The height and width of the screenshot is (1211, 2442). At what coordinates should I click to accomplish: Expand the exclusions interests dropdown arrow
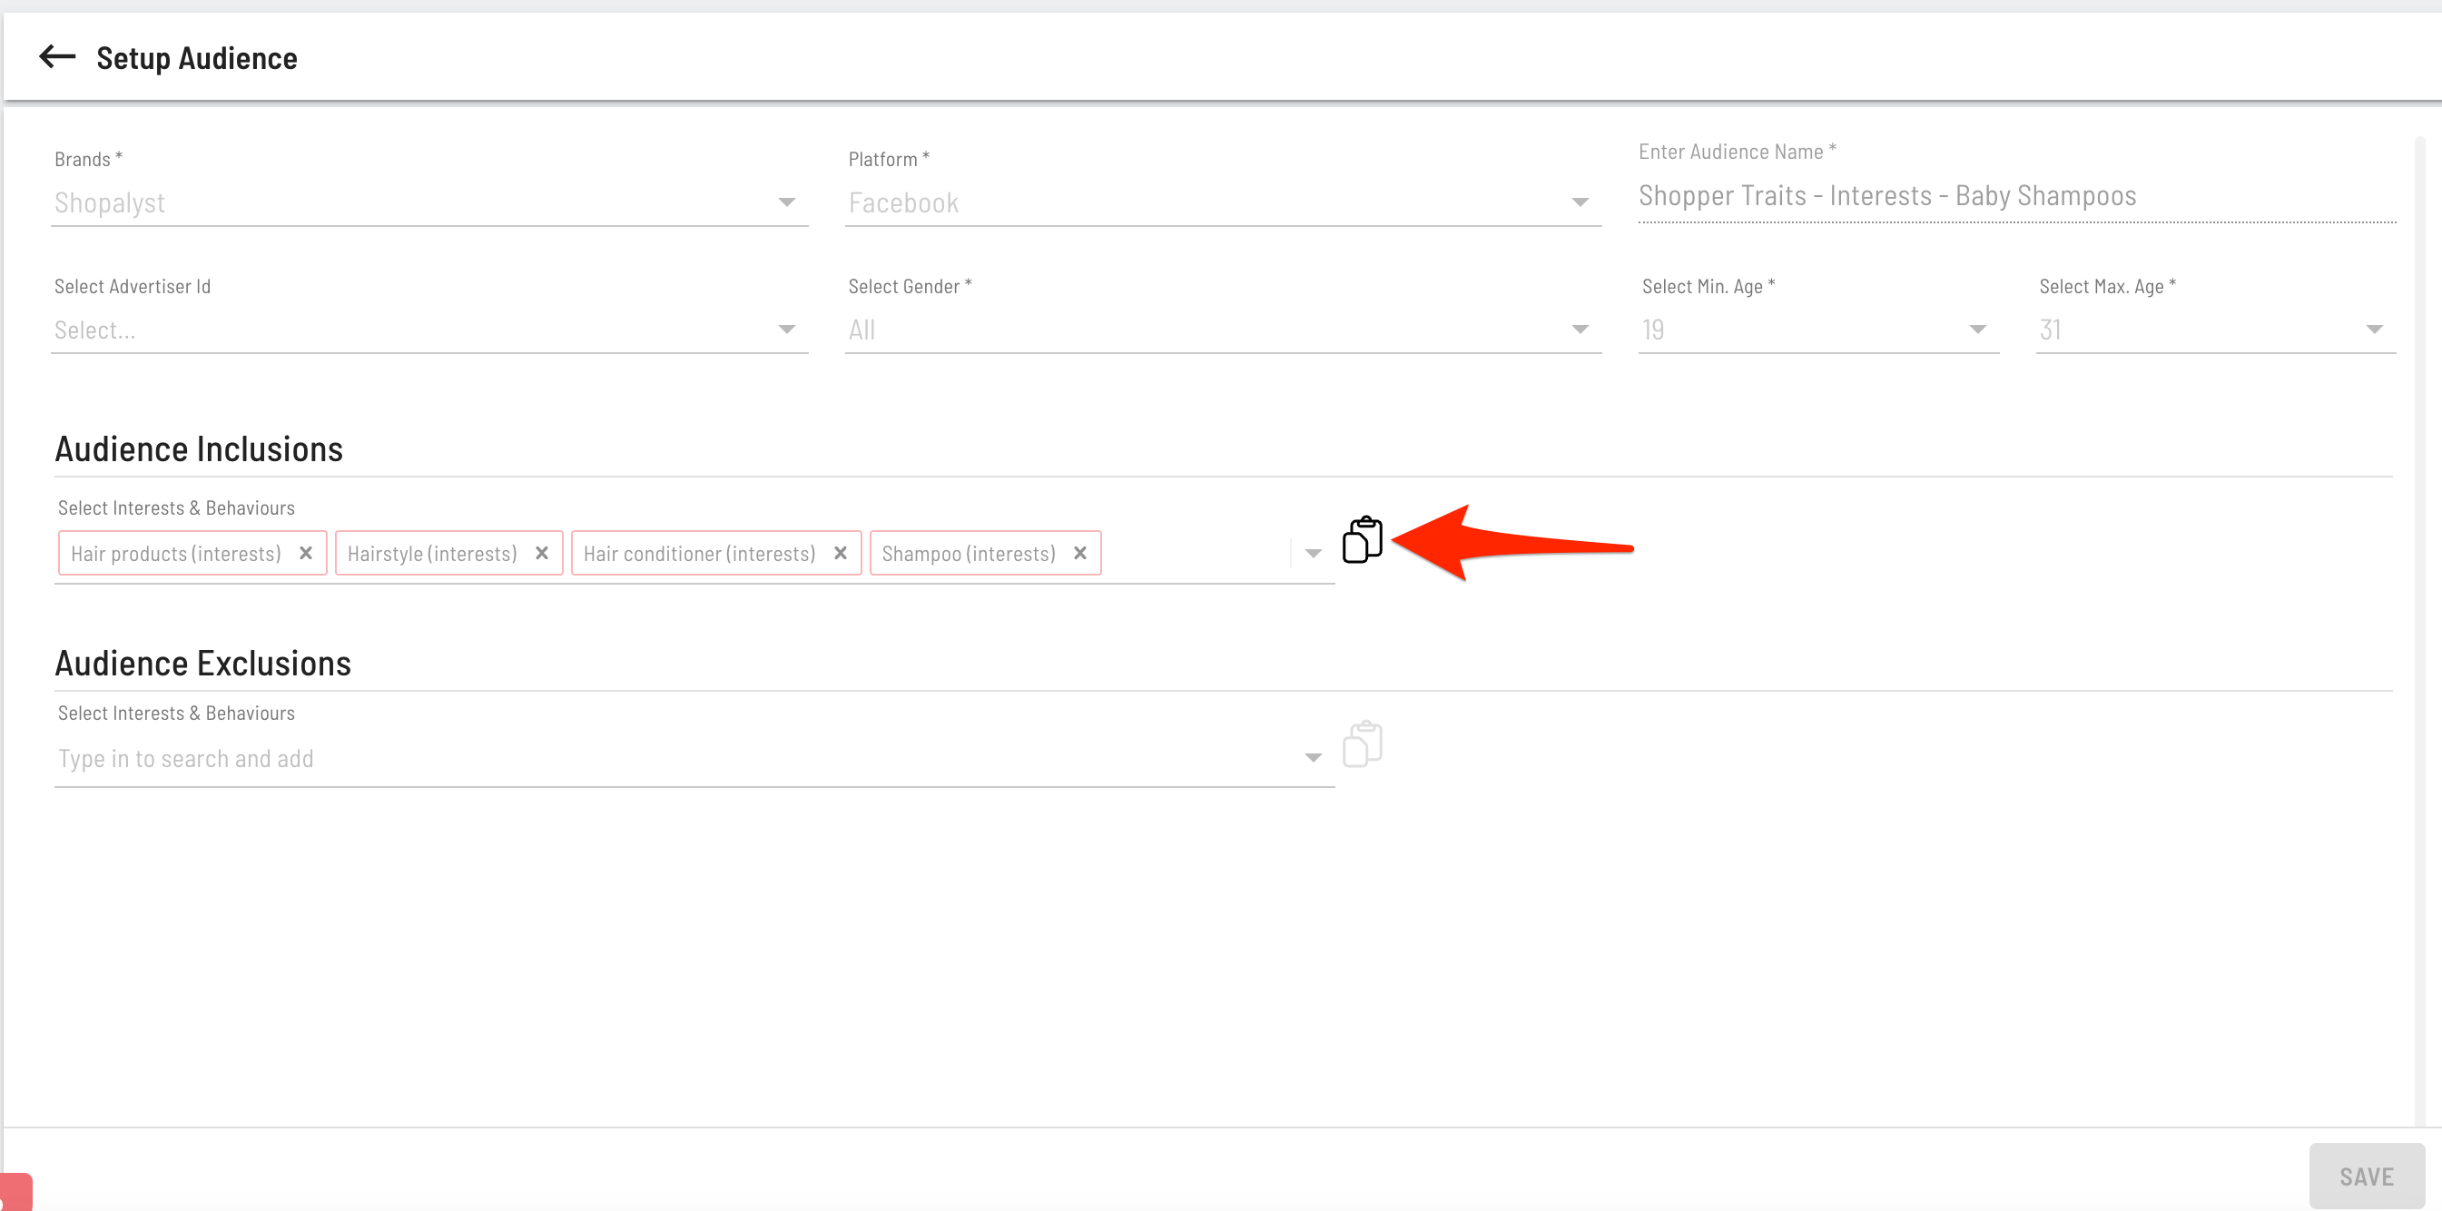(x=1313, y=757)
